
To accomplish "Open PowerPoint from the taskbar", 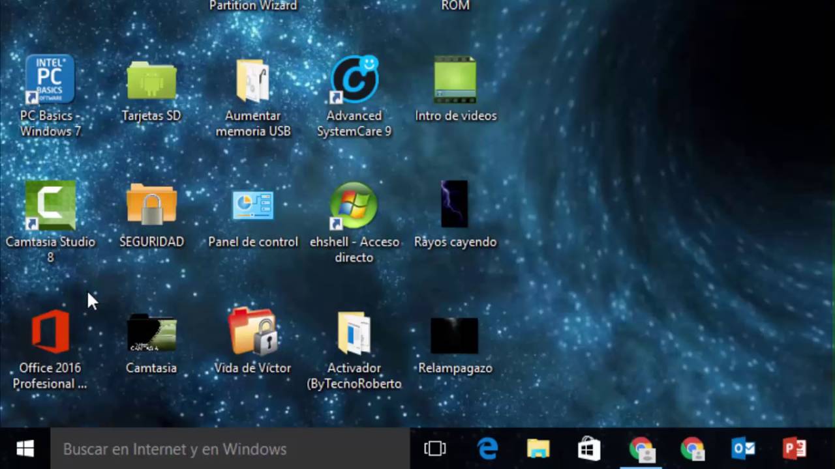I will [794, 449].
